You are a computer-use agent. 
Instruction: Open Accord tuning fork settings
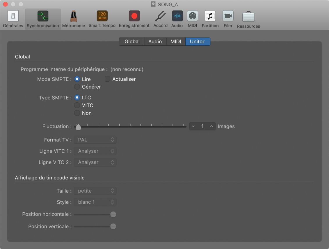161,19
